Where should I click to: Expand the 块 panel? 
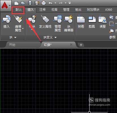13,37
